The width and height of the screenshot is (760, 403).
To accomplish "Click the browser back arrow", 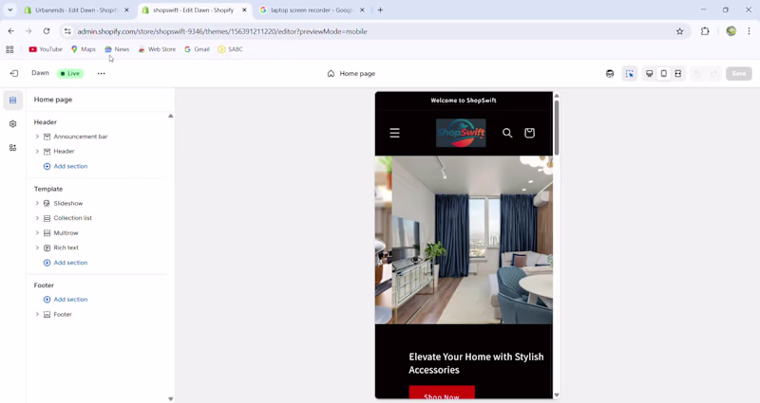I will pos(10,31).
